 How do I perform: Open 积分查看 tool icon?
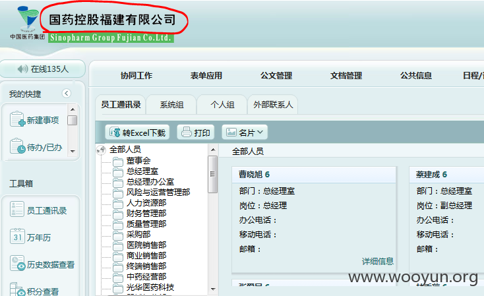pos(17,289)
